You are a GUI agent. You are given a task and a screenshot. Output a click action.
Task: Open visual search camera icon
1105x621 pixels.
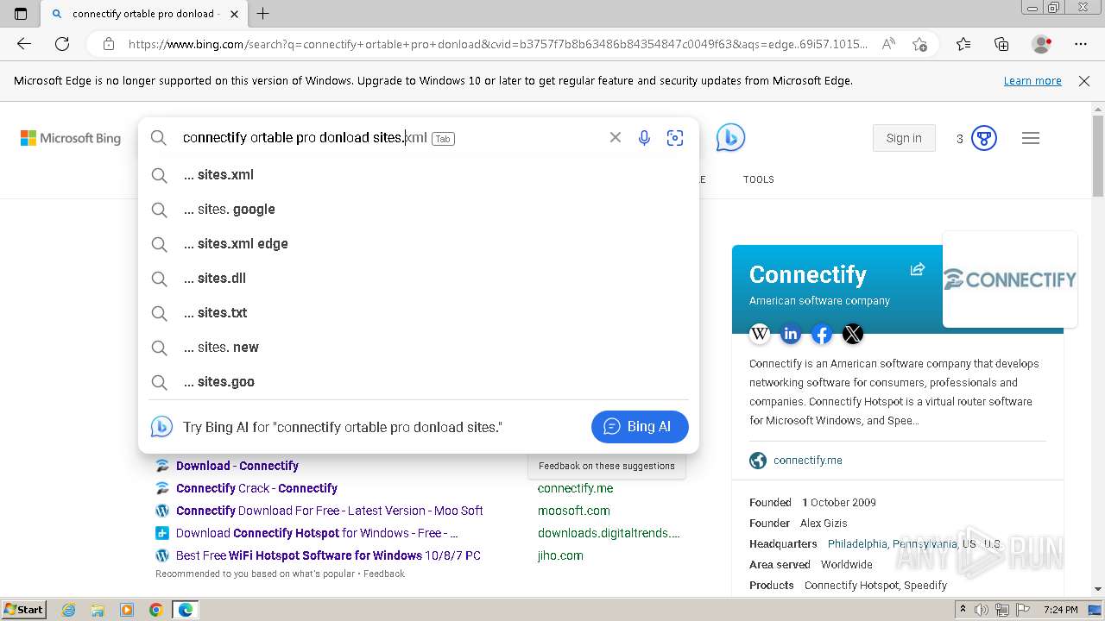pos(675,138)
